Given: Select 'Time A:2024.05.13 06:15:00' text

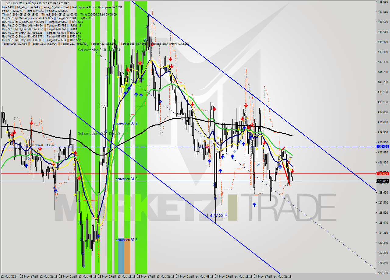Looking at the screenshot, I should tap(20, 14).
